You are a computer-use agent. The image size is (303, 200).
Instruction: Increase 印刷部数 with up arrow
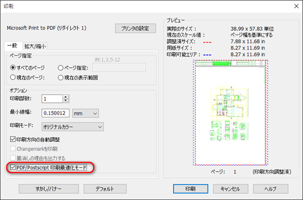(66, 97)
